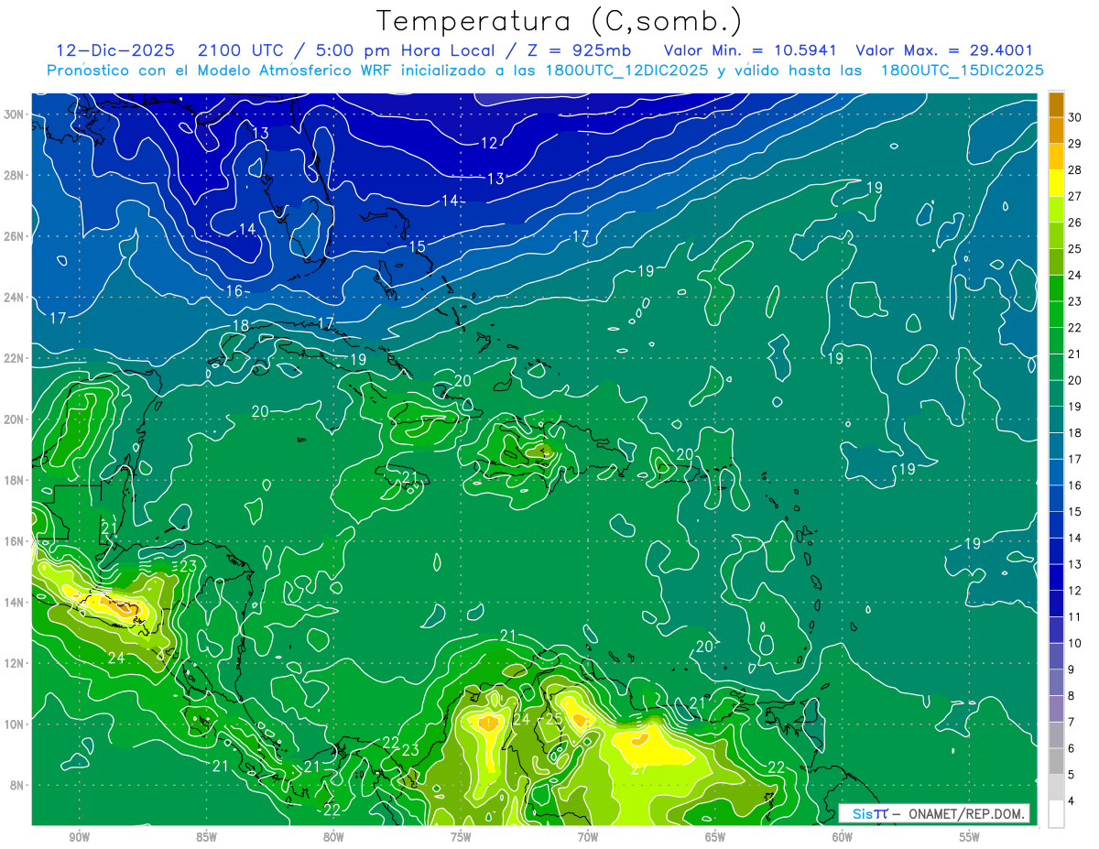Image resolution: width=1099 pixels, height=849 pixels.
Task: Click 'Valor Max. = 29.4001' text
Action: click(944, 50)
